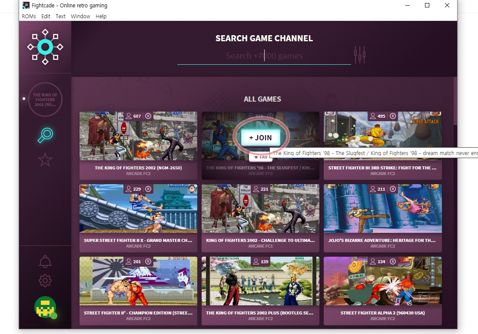Click the FAV star button

point(260,157)
